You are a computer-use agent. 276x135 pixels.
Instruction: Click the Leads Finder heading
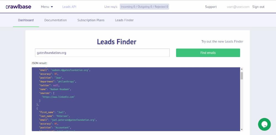(116, 42)
